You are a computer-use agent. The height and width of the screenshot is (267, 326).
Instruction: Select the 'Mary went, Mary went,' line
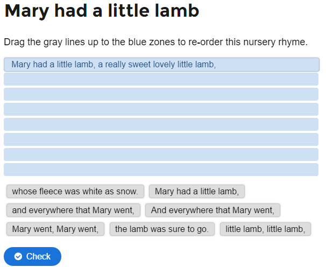55,229
